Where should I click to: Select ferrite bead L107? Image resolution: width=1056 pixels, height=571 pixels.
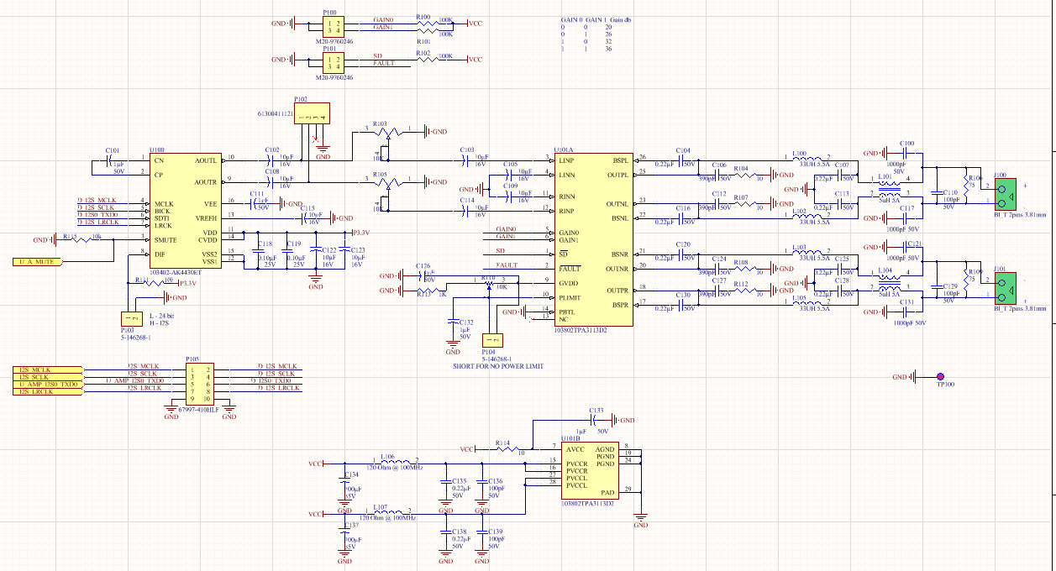390,511
